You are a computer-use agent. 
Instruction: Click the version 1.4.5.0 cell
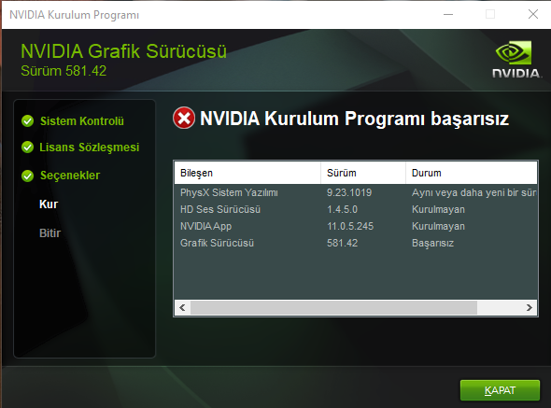342,209
